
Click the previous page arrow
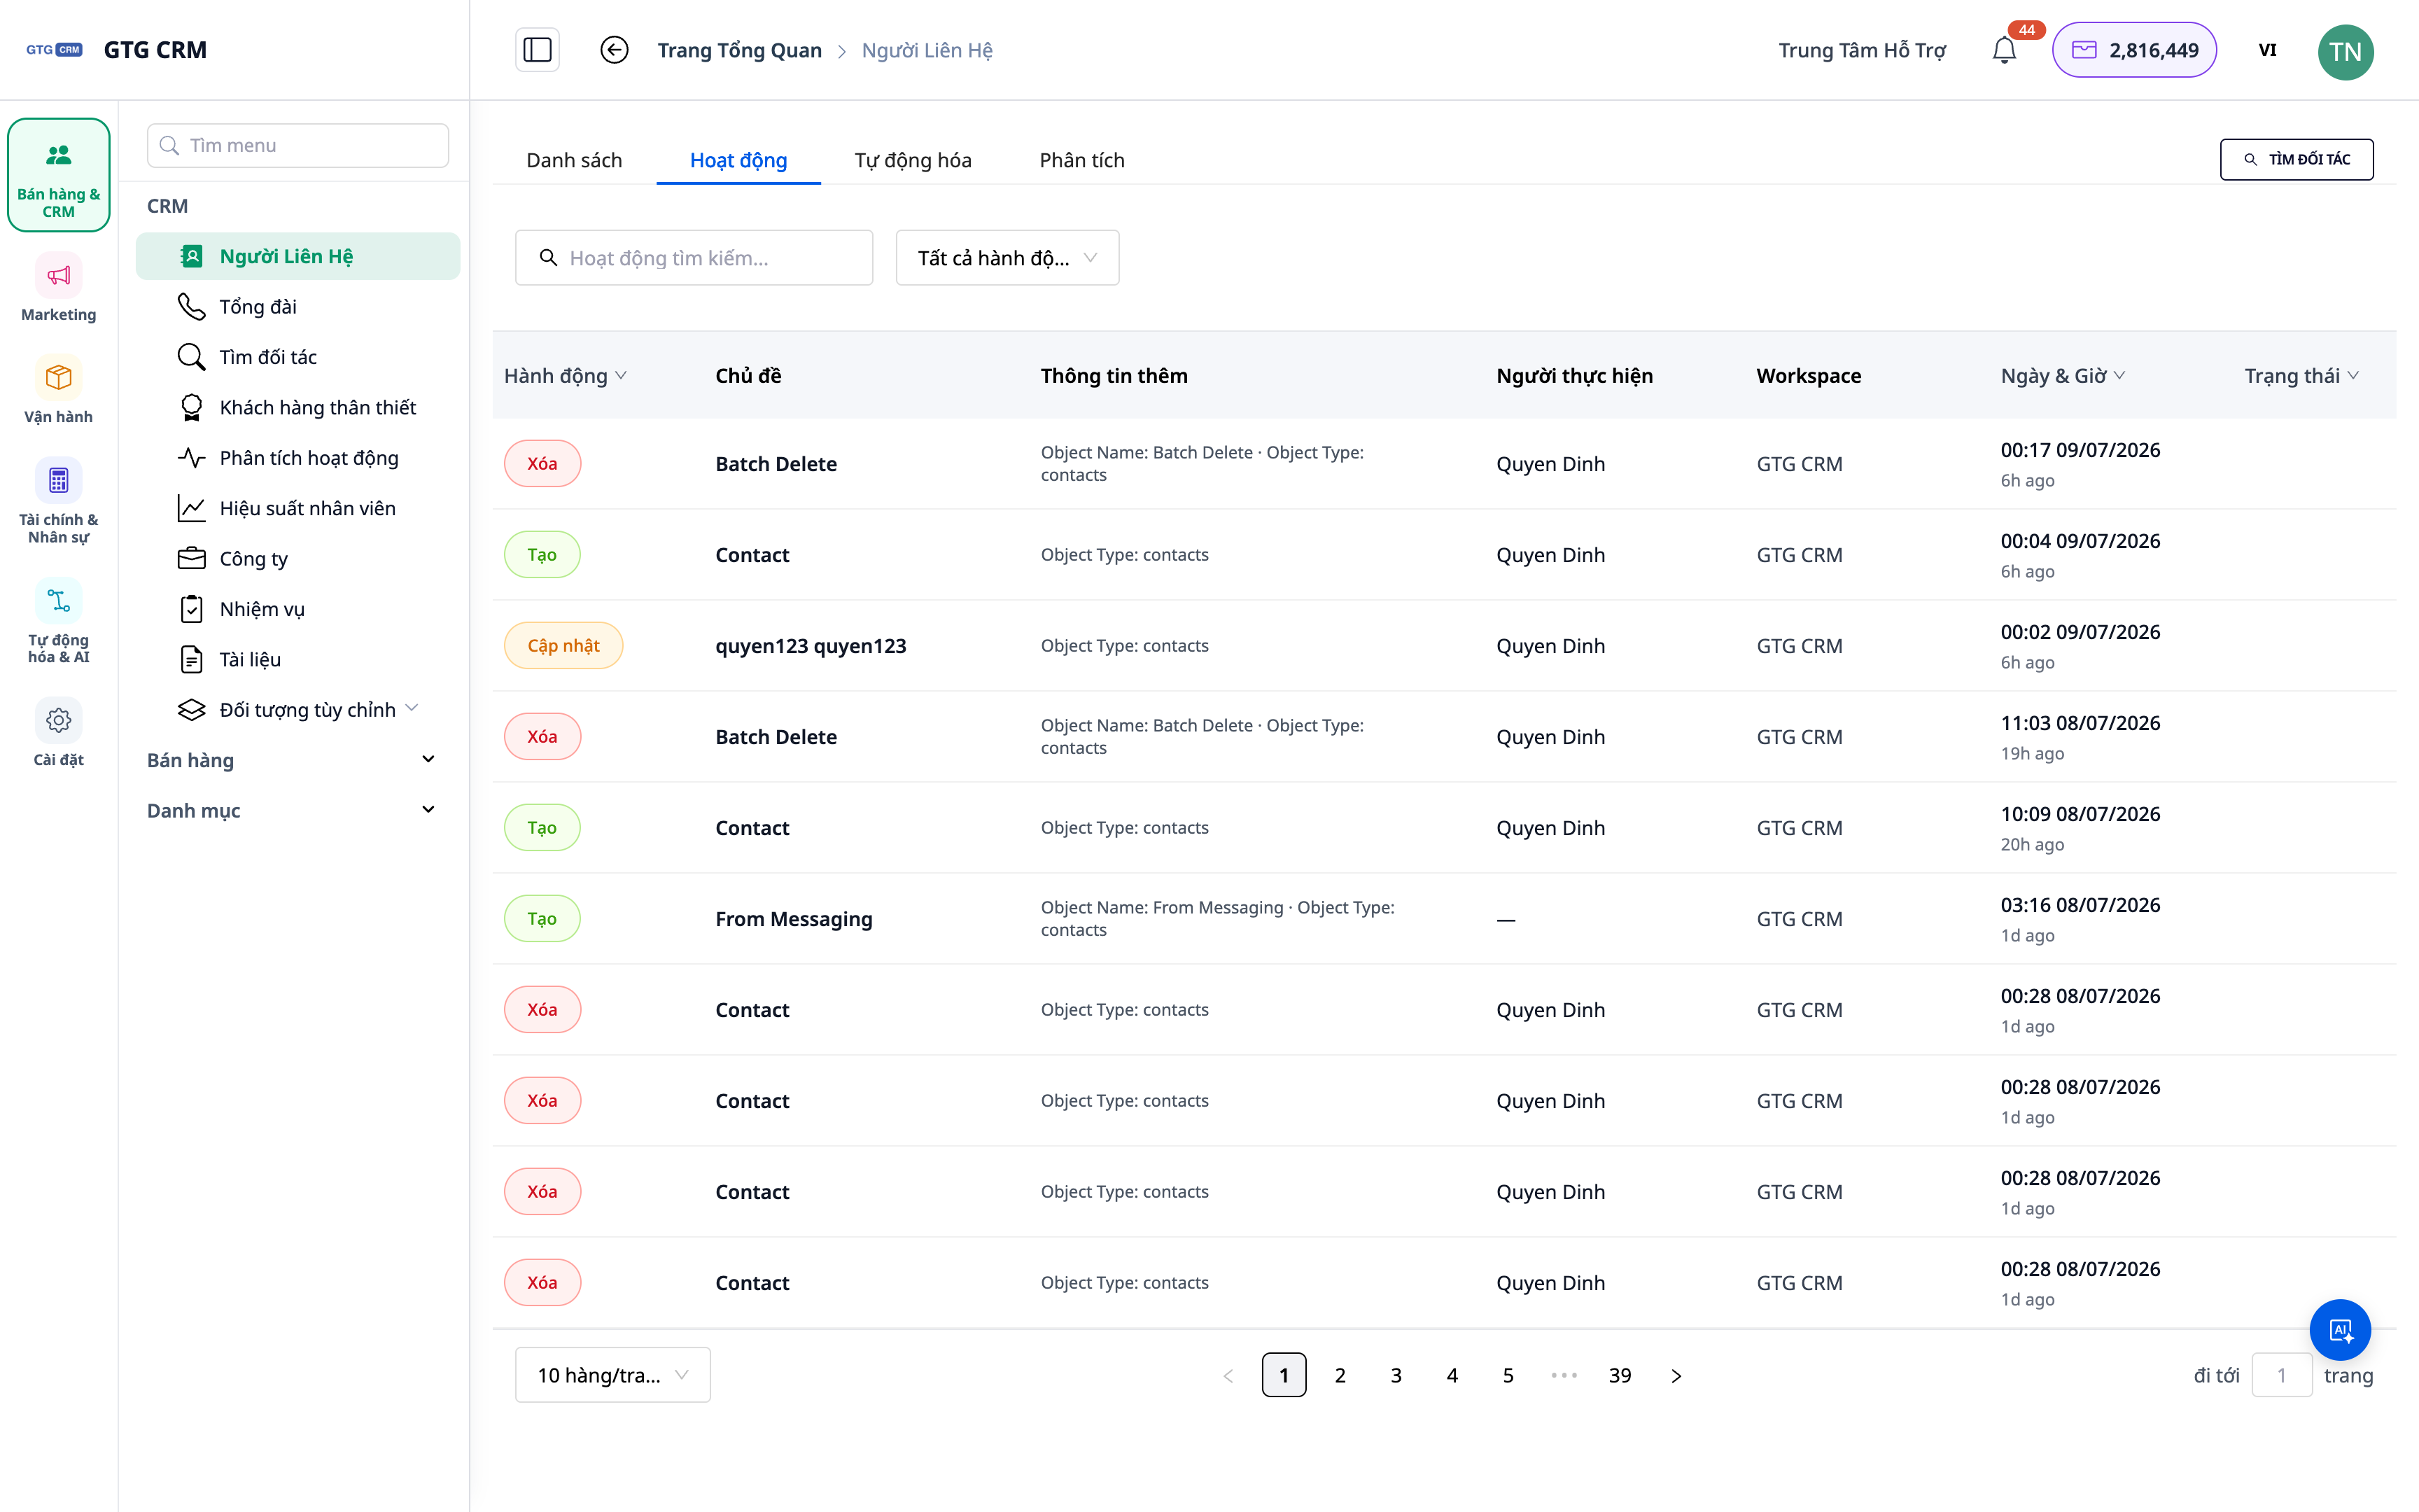pos(1228,1375)
